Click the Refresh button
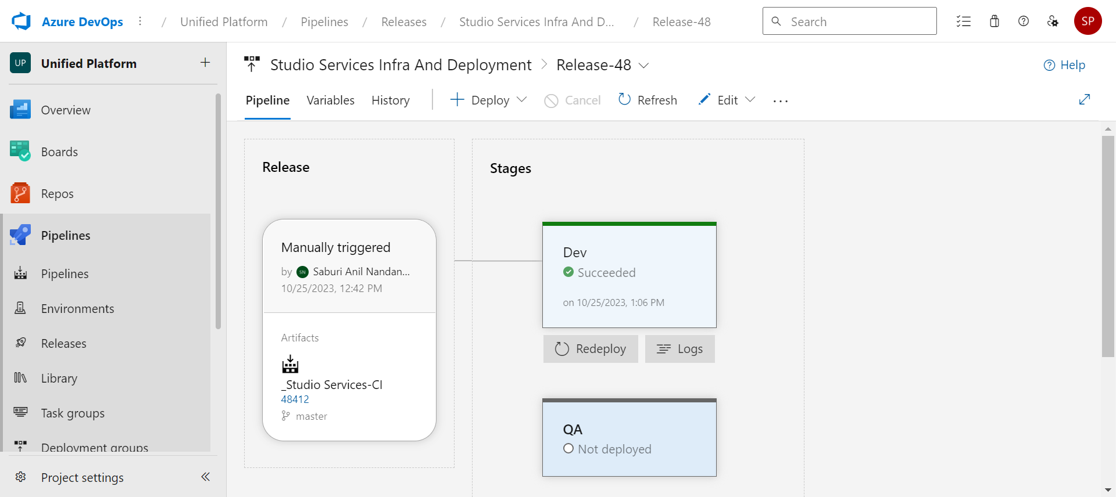The width and height of the screenshot is (1116, 497). point(648,100)
